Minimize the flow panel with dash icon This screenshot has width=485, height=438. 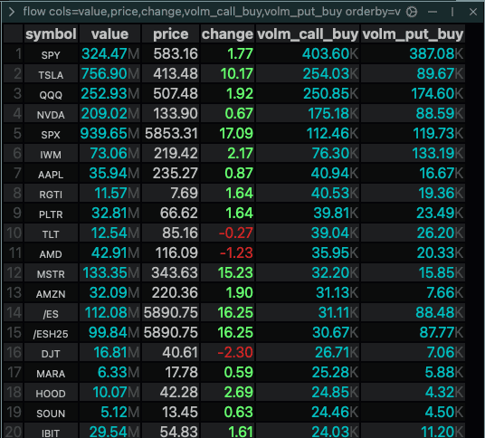click(x=433, y=12)
